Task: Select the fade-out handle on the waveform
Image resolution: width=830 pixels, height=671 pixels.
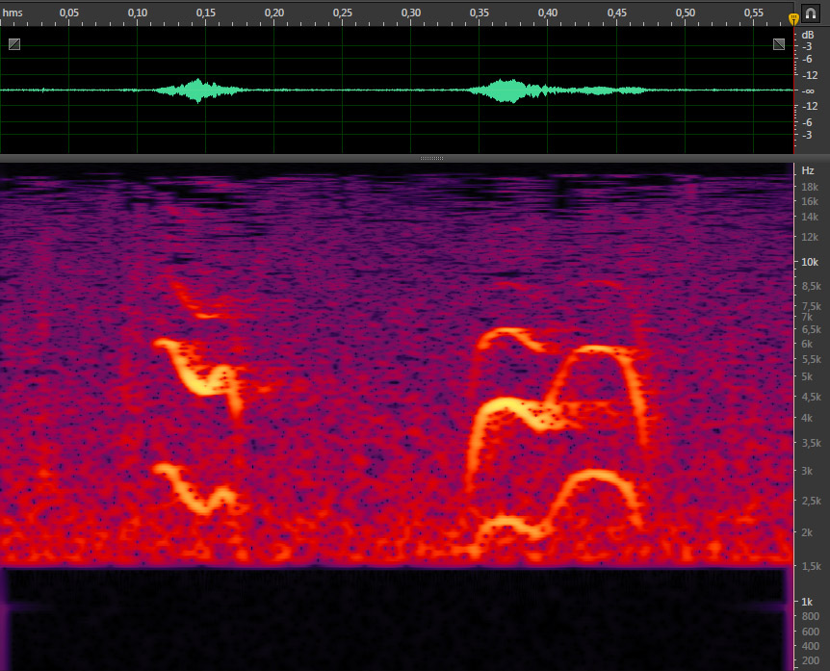Action: pyautogui.click(x=779, y=44)
